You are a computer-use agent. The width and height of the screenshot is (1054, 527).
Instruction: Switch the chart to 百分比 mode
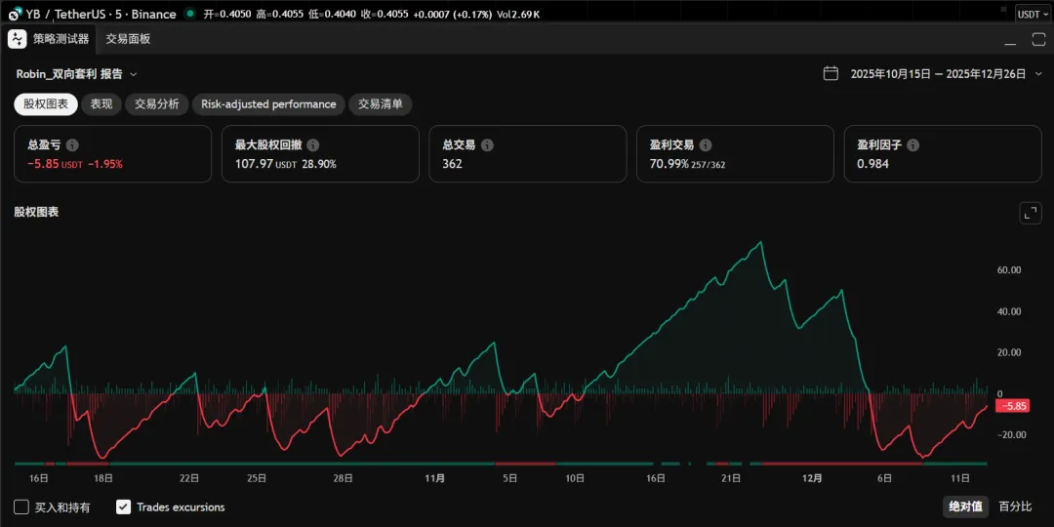1015,507
